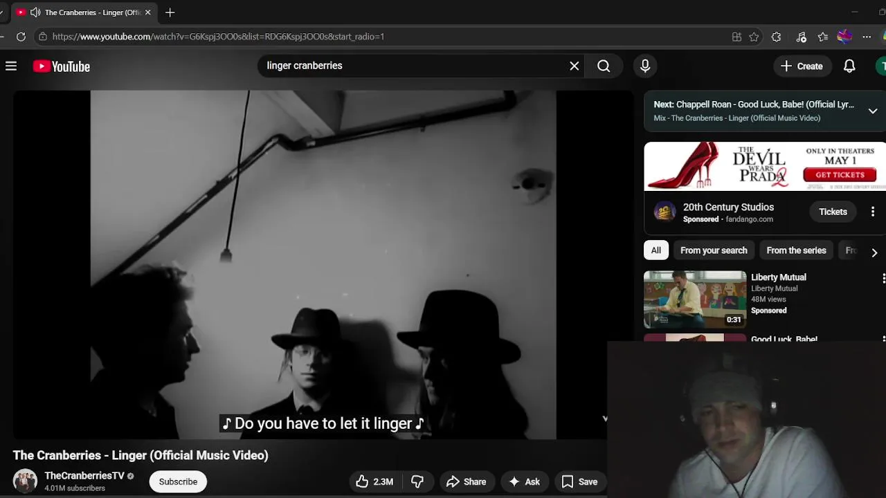Show more filter chips with right arrow
Image resolution: width=886 pixels, height=498 pixels.
click(x=874, y=252)
